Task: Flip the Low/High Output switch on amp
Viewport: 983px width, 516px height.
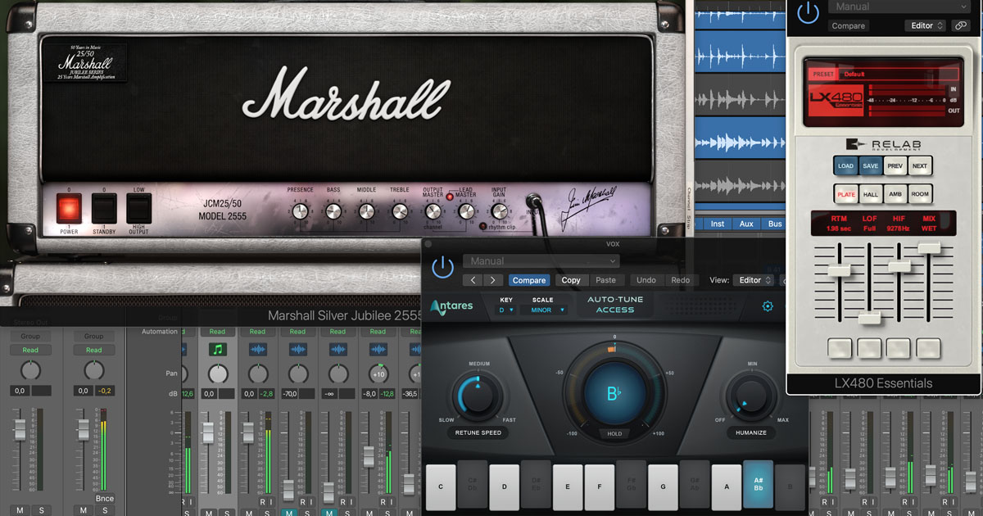Action: point(139,209)
